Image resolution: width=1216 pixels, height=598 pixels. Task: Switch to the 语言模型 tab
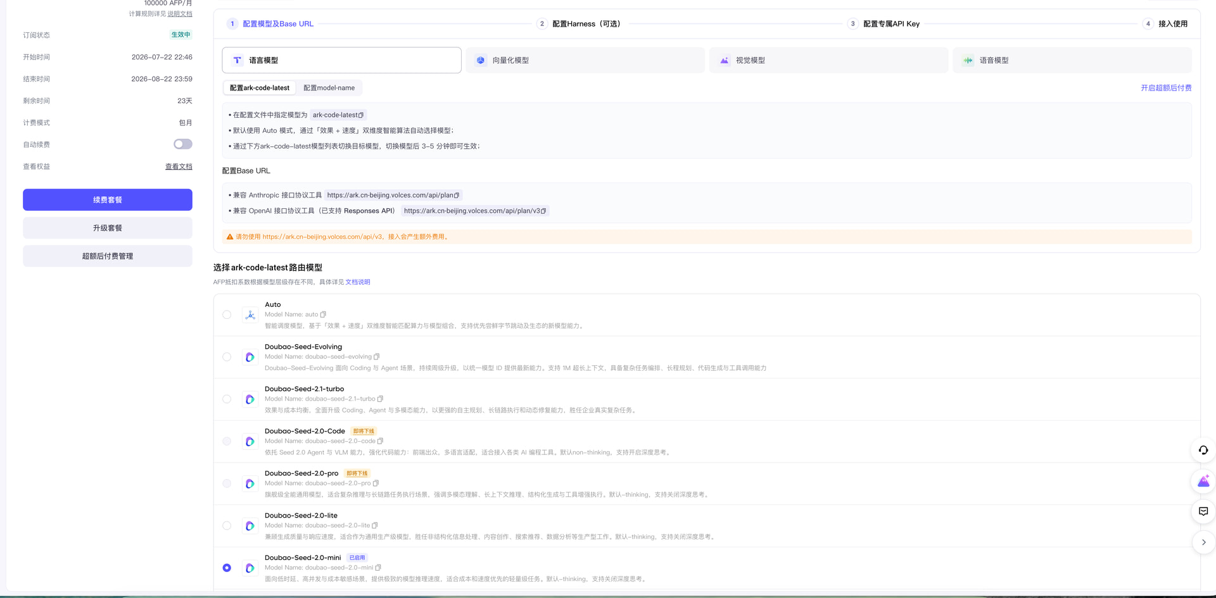[x=341, y=60]
